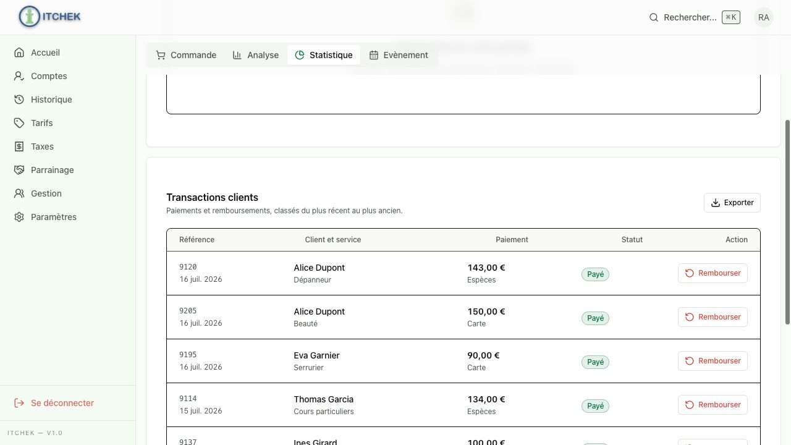Click the Tarifs tag icon
791x445 pixels.
[19, 123]
